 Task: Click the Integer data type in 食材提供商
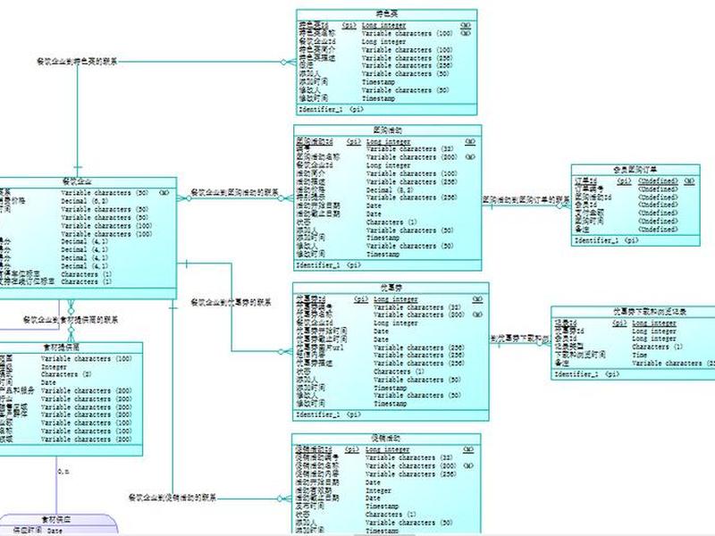tap(54, 366)
